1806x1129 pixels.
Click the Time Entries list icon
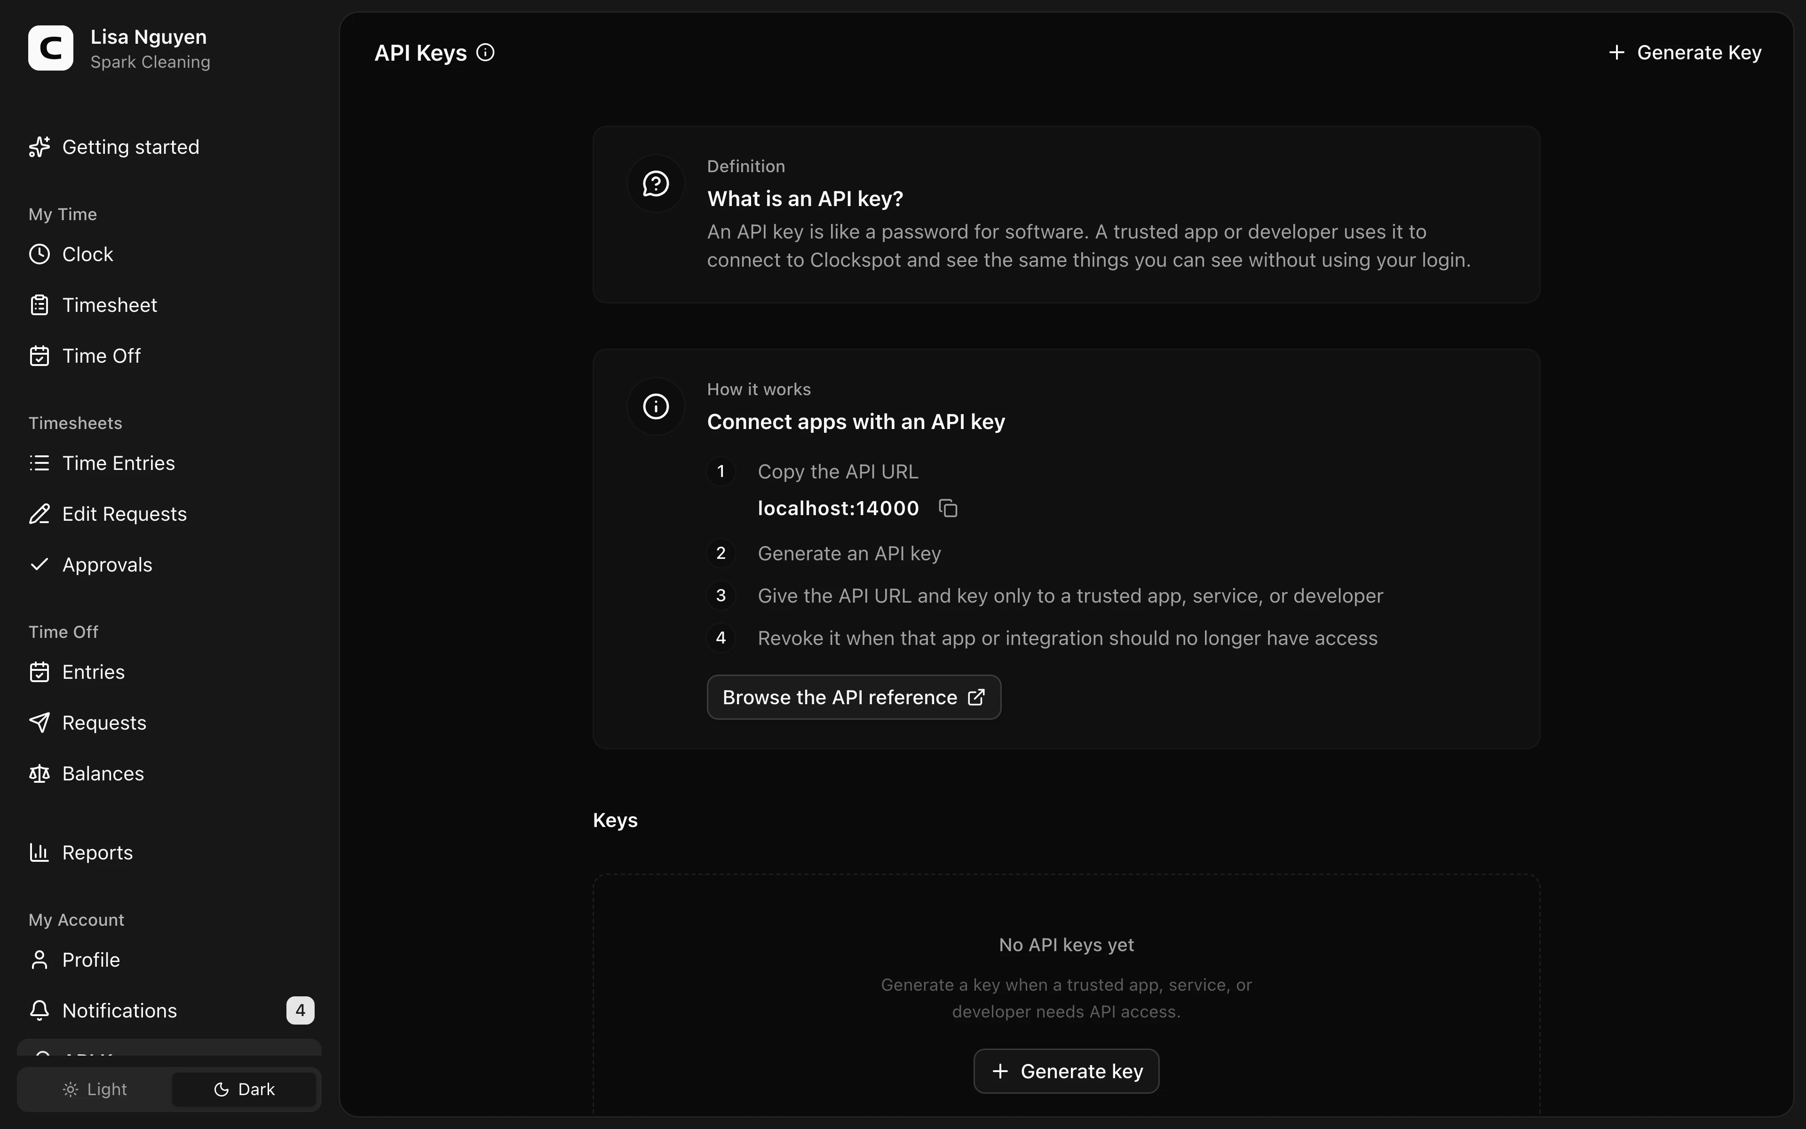click(x=40, y=463)
